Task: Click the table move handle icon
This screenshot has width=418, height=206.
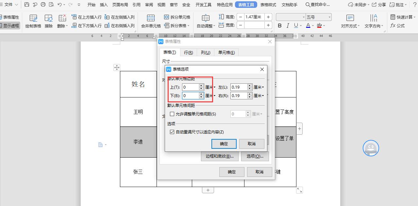Action: pyautogui.click(x=117, y=68)
